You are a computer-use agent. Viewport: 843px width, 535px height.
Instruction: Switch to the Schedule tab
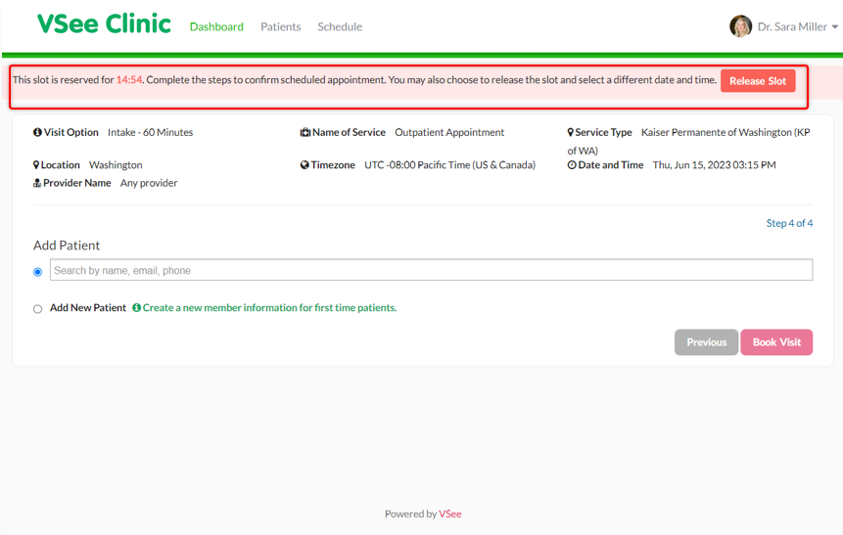340,26
